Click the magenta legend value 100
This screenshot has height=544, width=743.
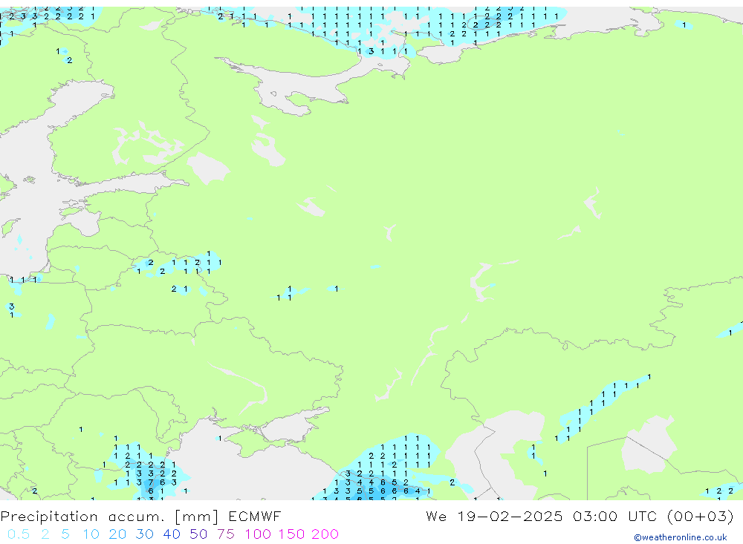[258, 534]
